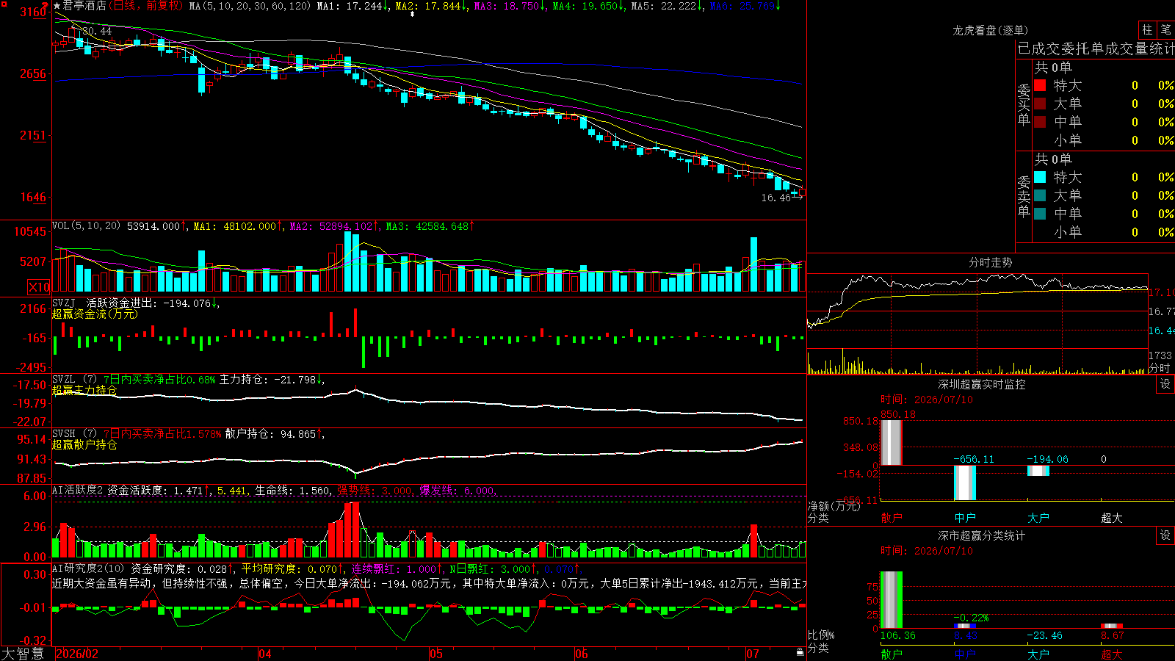
Task: Click the 时间: 2026/07/10 label in 实时监控
Action: pos(927,400)
